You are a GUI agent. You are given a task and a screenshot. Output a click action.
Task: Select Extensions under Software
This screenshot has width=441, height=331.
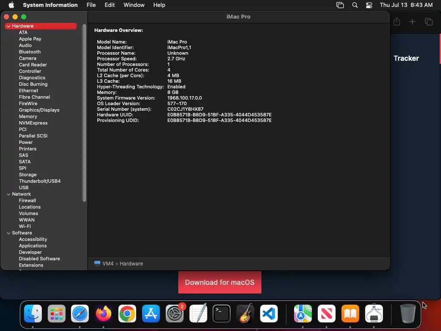(31, 265)
